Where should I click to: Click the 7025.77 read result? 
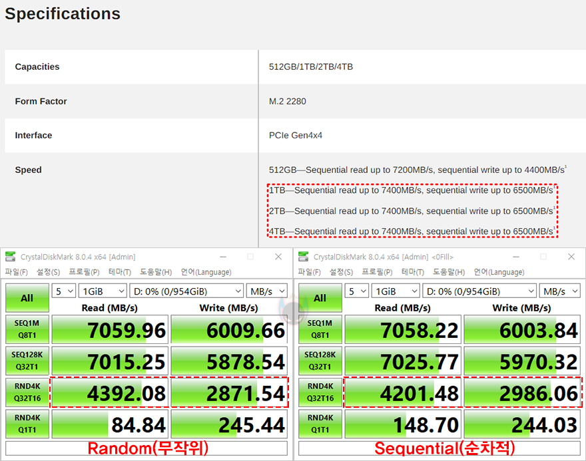click(x=403, y=361)
